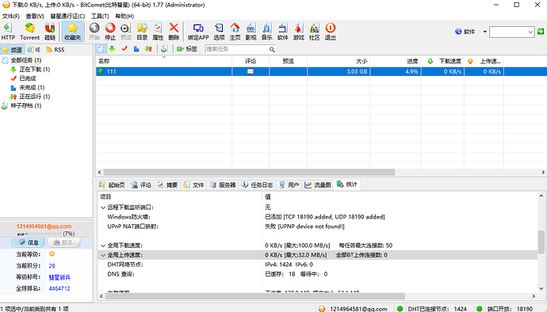
Task: Open the 彗星通行证(C) menu
Action: [67, 16]
